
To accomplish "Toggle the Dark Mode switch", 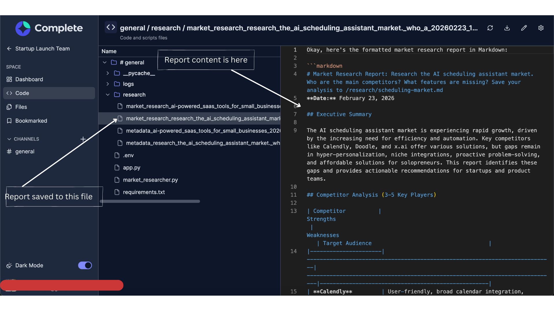I will click(x=85, y=266).
